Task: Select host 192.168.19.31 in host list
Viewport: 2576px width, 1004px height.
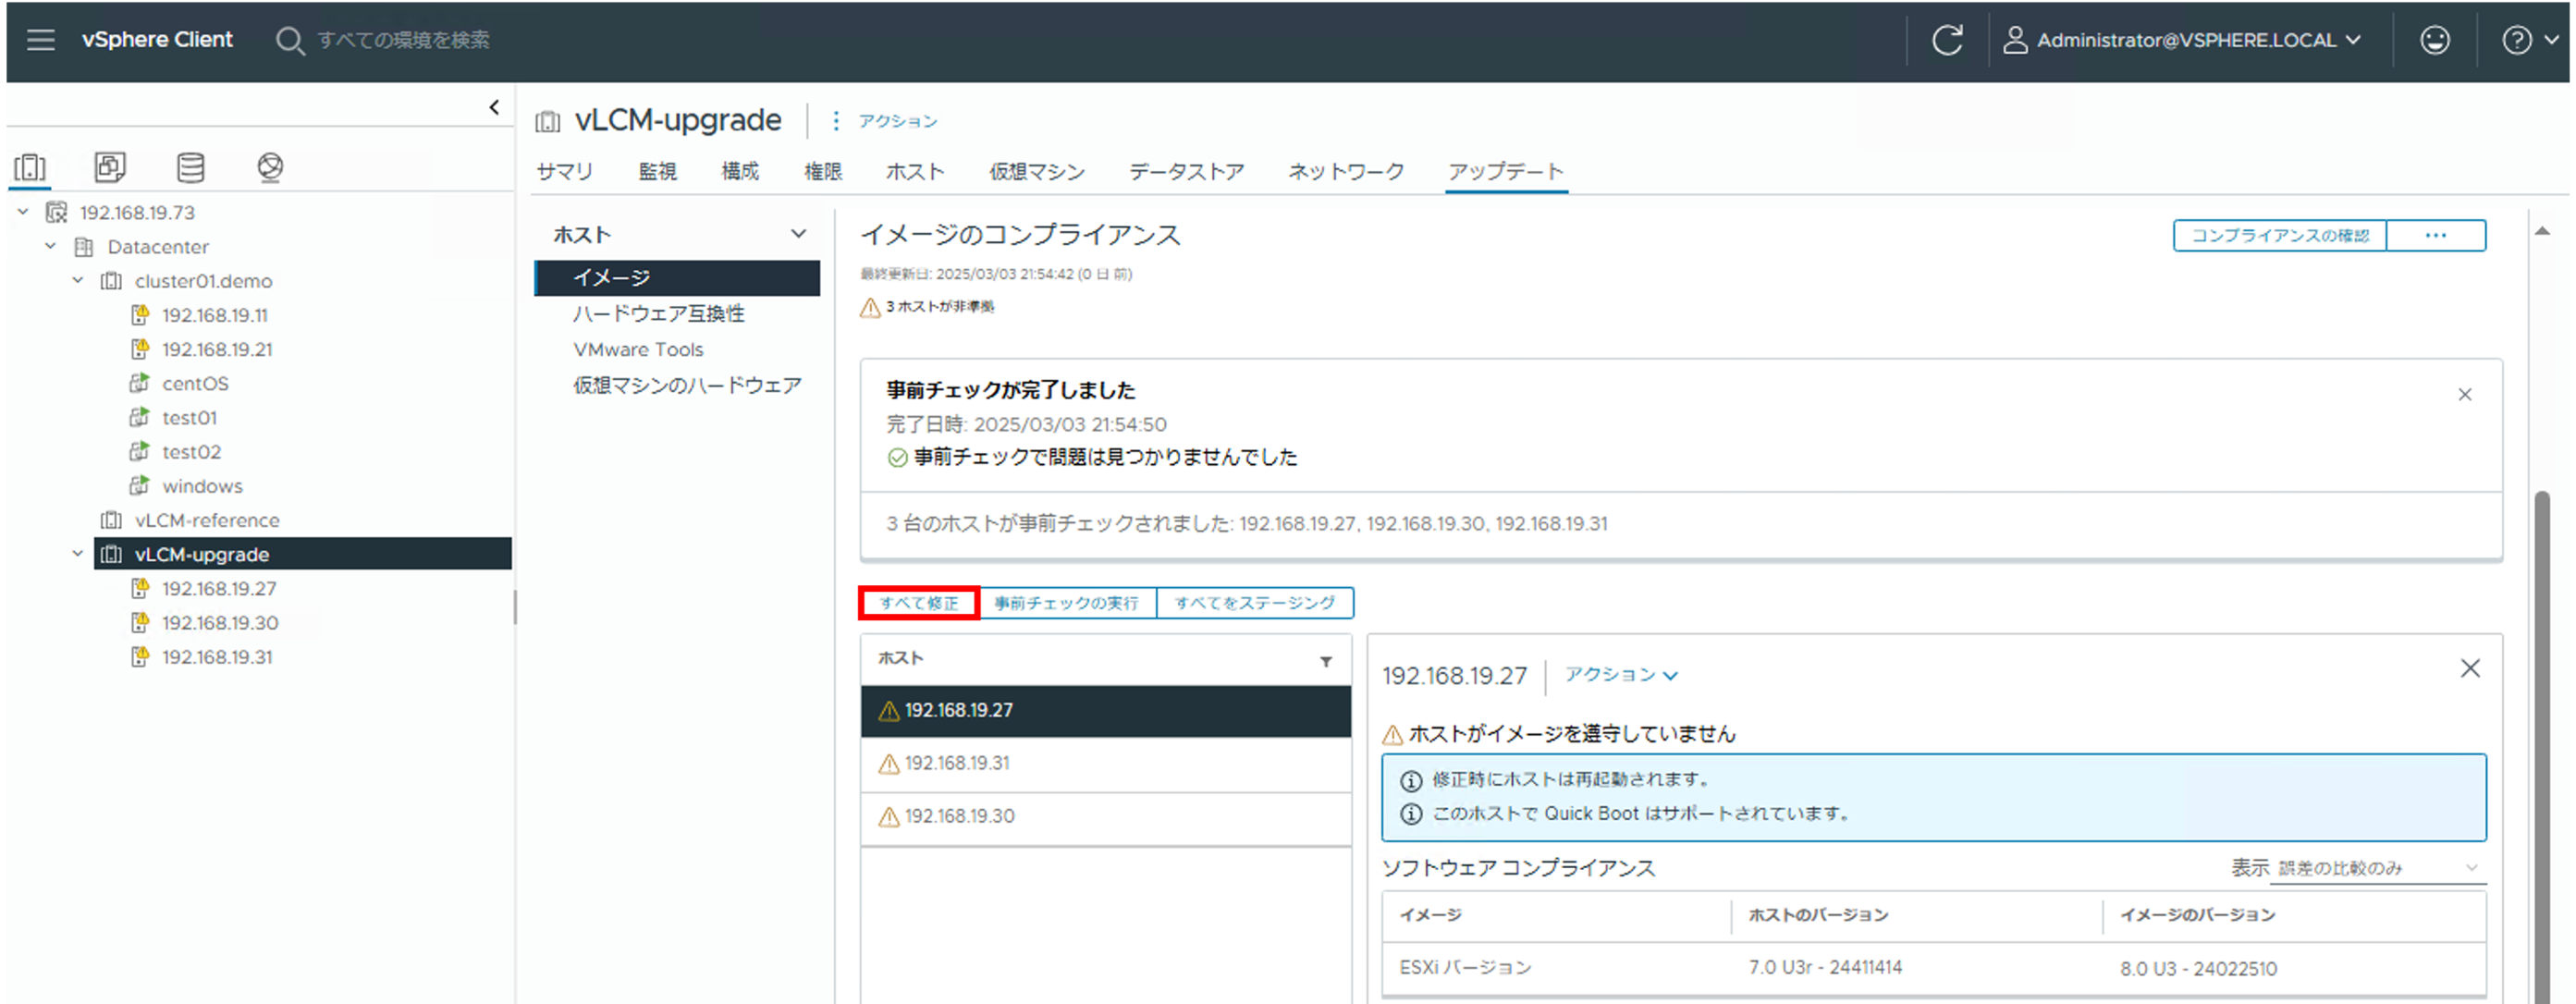Action: coord(957,763)
